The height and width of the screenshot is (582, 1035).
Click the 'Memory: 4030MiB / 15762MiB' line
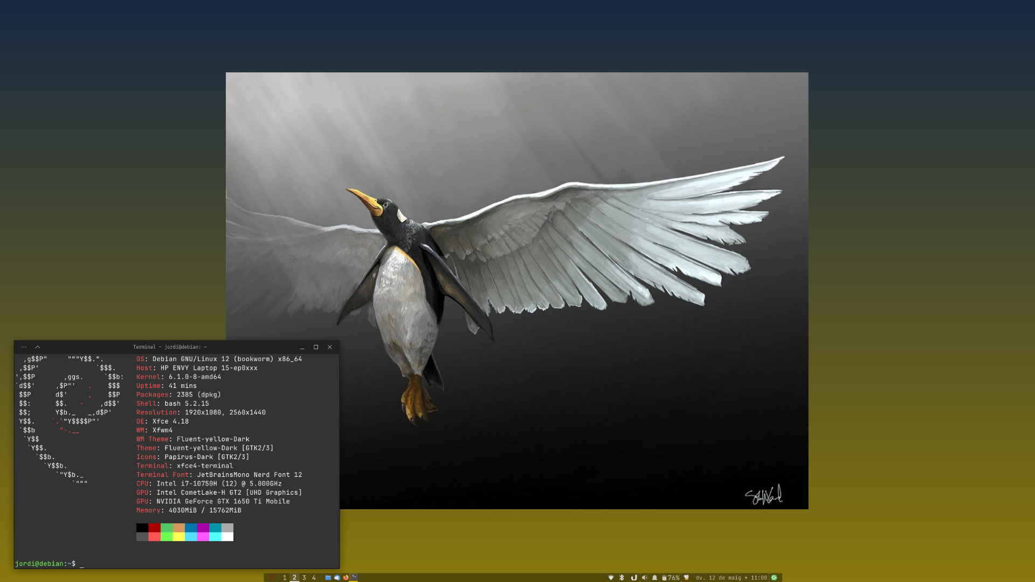(x=189, y=510)
